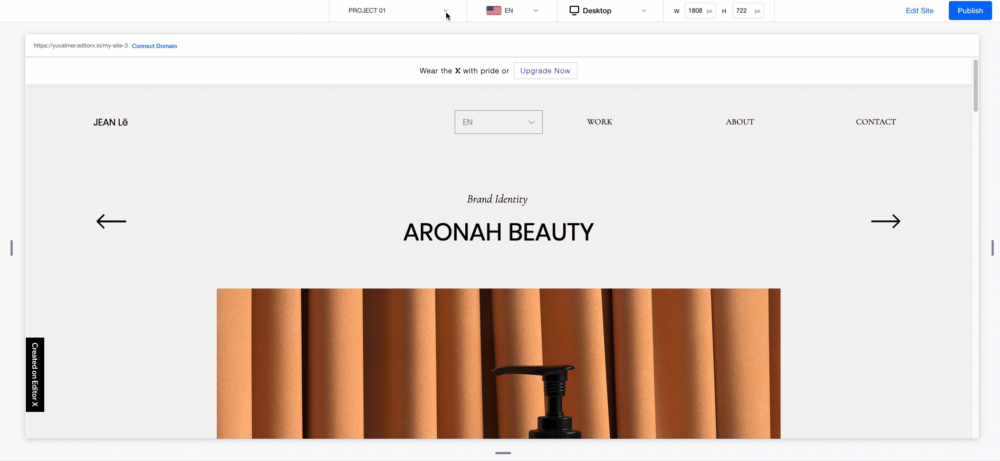The height and width of the screenshot is (461, 1000).
Task: Click the Created on Editor X badge
Action: 35,374
